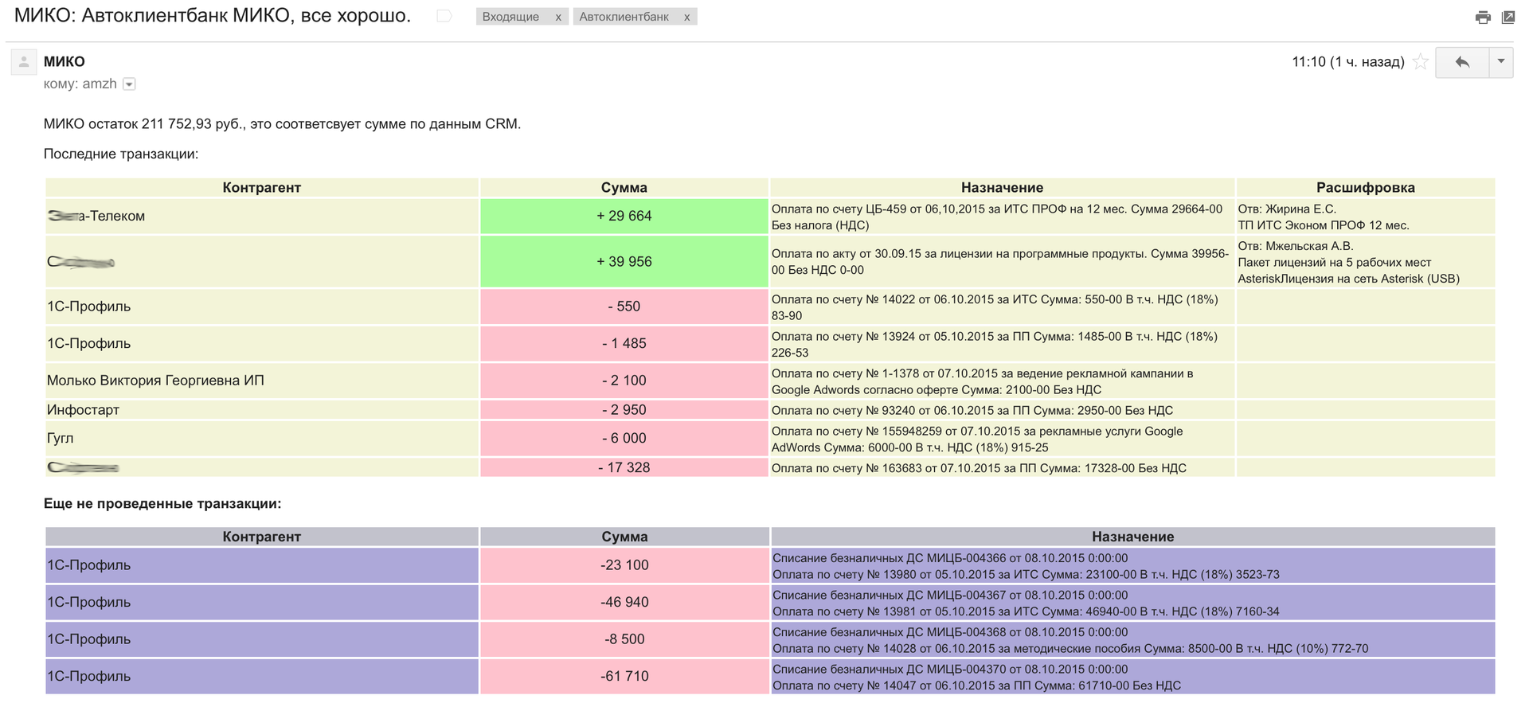
Task: Click the Назначение header of the pending transactions table
Action: (x=1132, y=537)
